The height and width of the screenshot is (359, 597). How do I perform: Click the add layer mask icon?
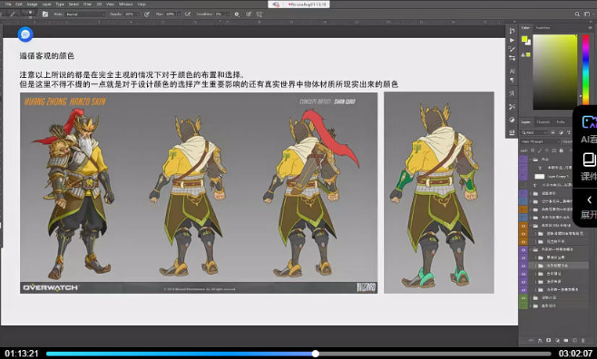tap(549, 340)
